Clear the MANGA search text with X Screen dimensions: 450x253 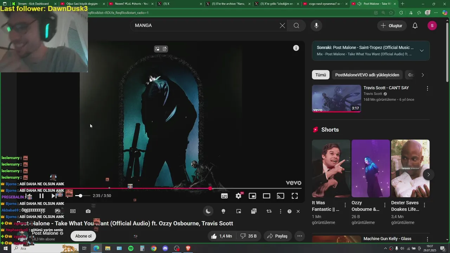pyautogui.click(x=282, y=25)
